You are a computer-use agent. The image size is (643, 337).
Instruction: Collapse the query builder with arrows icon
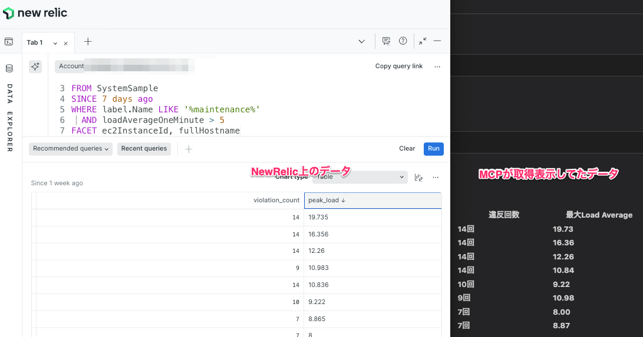pyautogui.click(x=423, y=41)
